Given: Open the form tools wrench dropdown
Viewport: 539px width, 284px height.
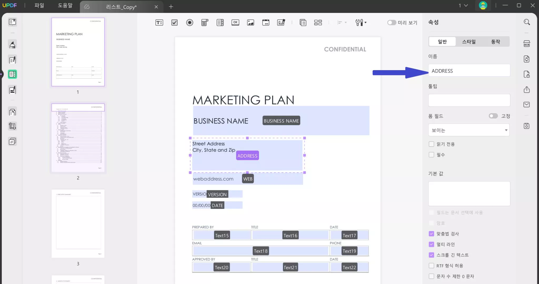Looking at the screenshot, I should click(x=361, y=23).
